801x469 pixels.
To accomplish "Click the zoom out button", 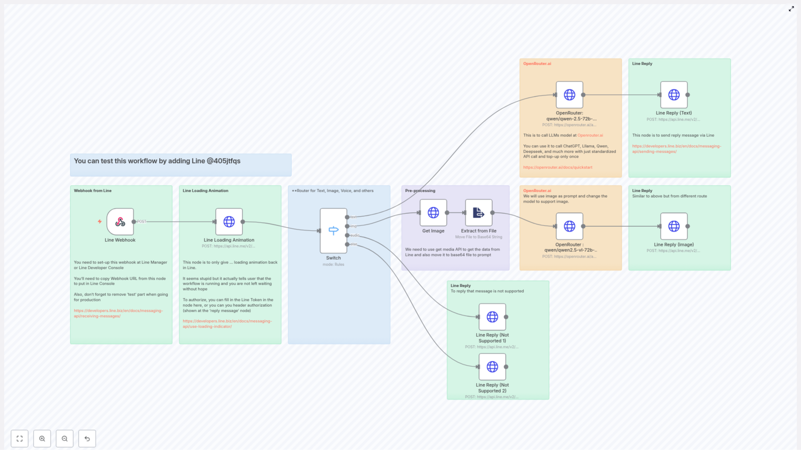I will click(x=65, y=438).
